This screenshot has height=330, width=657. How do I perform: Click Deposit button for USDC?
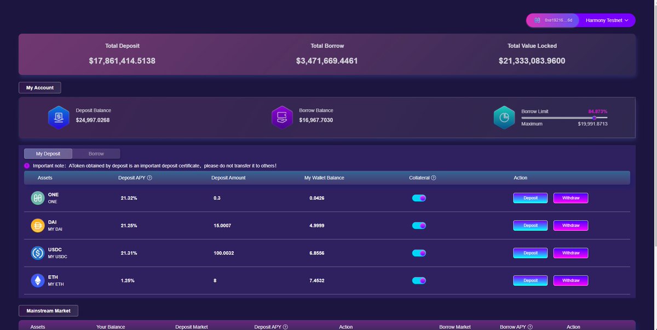coord(531,253)
